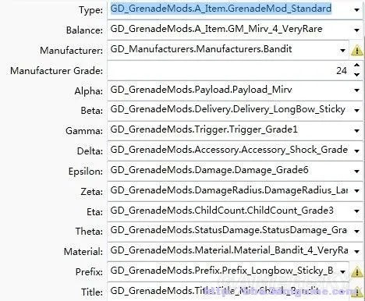Open the Beta delivery dropdown
Viewport: 365px width, 301px height.
click(x=357, y=111)
